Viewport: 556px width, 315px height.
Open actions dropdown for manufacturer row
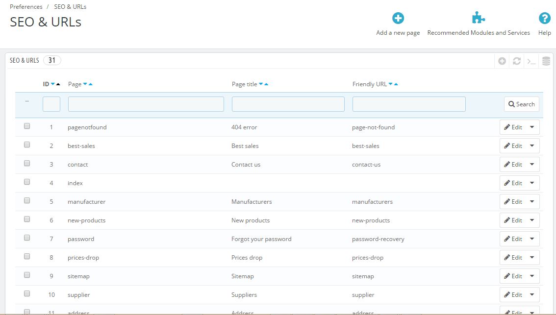click(x=532, y=202)
